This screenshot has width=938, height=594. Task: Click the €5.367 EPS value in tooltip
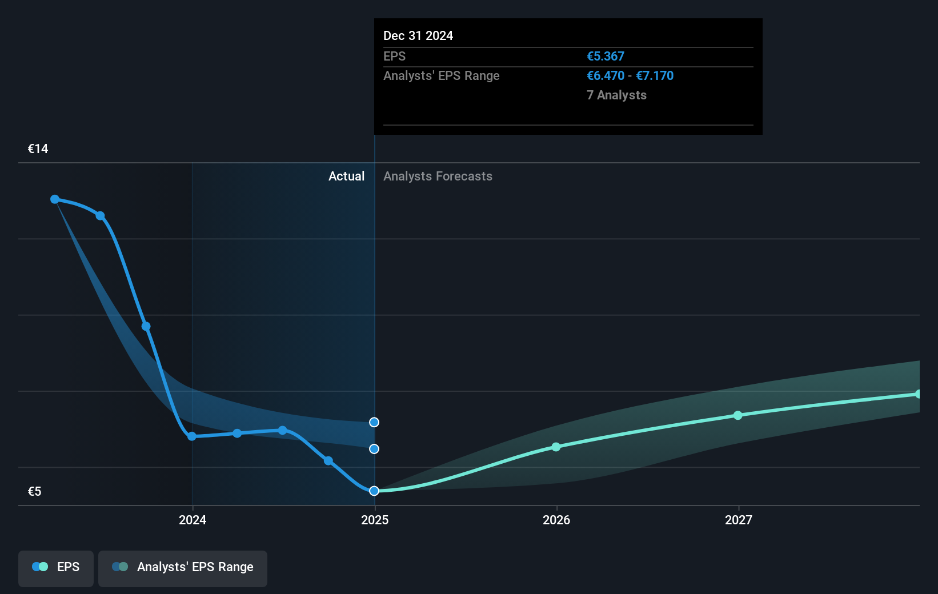(x=606, y=57)
